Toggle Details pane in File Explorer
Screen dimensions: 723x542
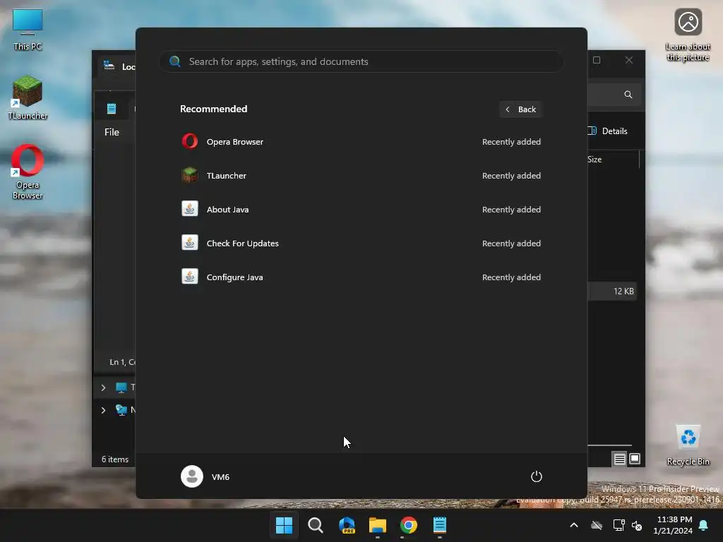(607, 131)
